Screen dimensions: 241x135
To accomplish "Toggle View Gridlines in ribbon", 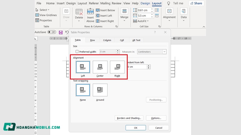I will [x=46, y=15].
